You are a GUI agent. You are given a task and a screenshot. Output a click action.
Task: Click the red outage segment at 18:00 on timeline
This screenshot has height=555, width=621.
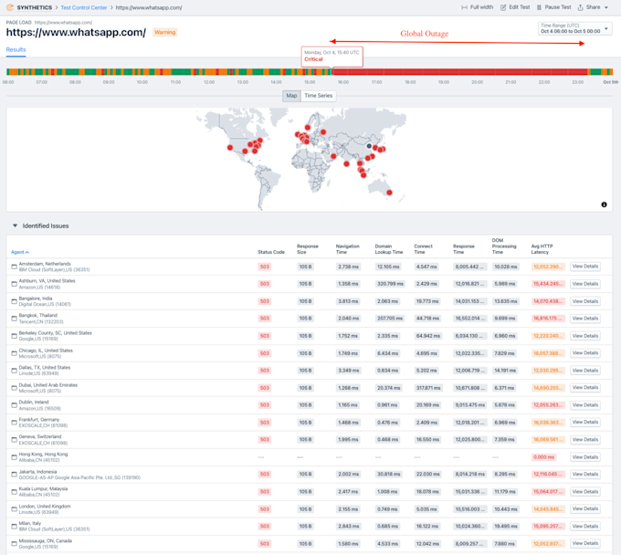[410, 71]
